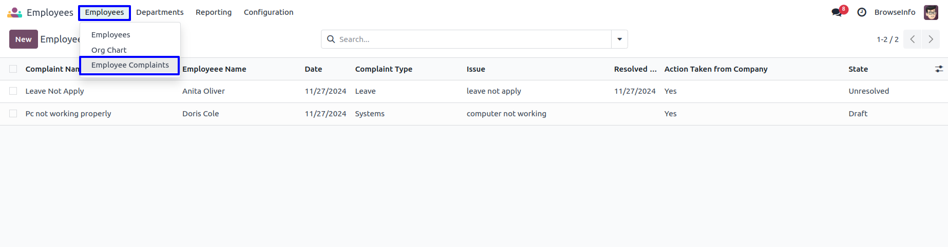The height and width of the screenshot is (247, 948).
Task: Check the Leave Not Apply row
Action: tap(13, 91)
